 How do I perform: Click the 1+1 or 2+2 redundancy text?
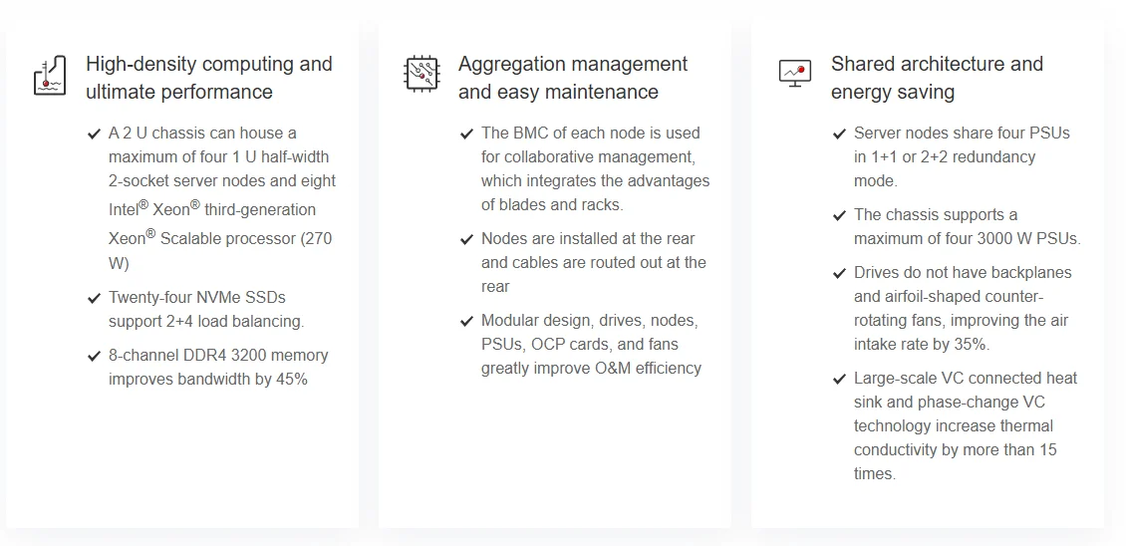(944, 157)
